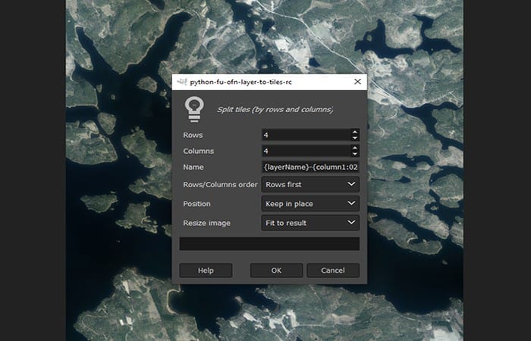Screen dimensions: 531x341
Task: Click inside the Rows number field
Action: tap(306, 135)
